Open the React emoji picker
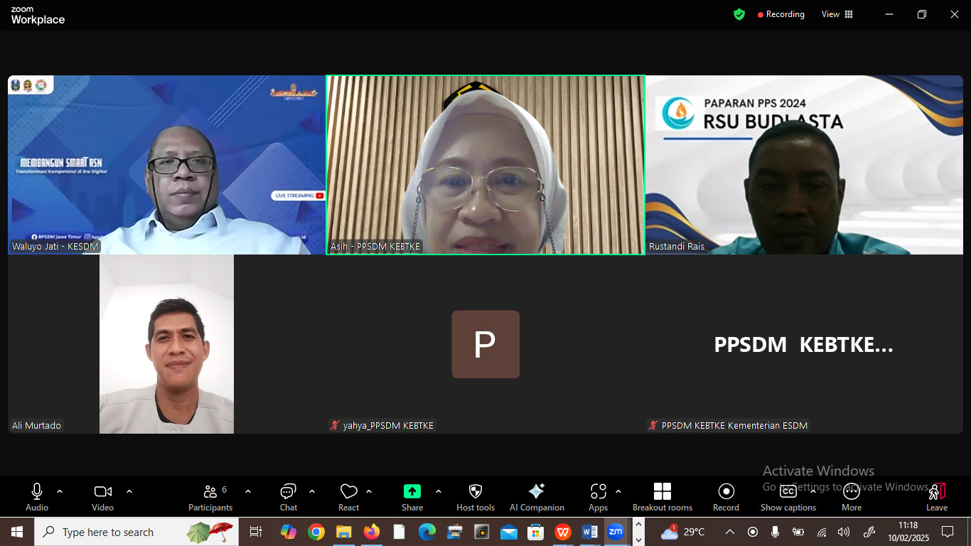This screenshot has width=971, height=546. (349, 497)
